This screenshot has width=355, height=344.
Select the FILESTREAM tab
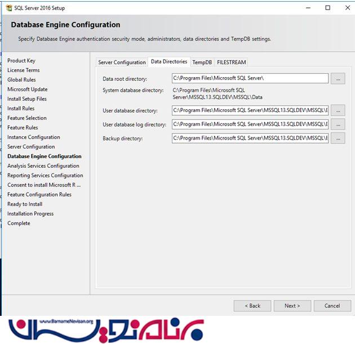click(231, 62)
